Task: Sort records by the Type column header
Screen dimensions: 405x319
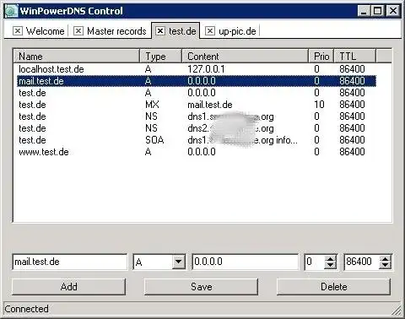Action: 160,56
